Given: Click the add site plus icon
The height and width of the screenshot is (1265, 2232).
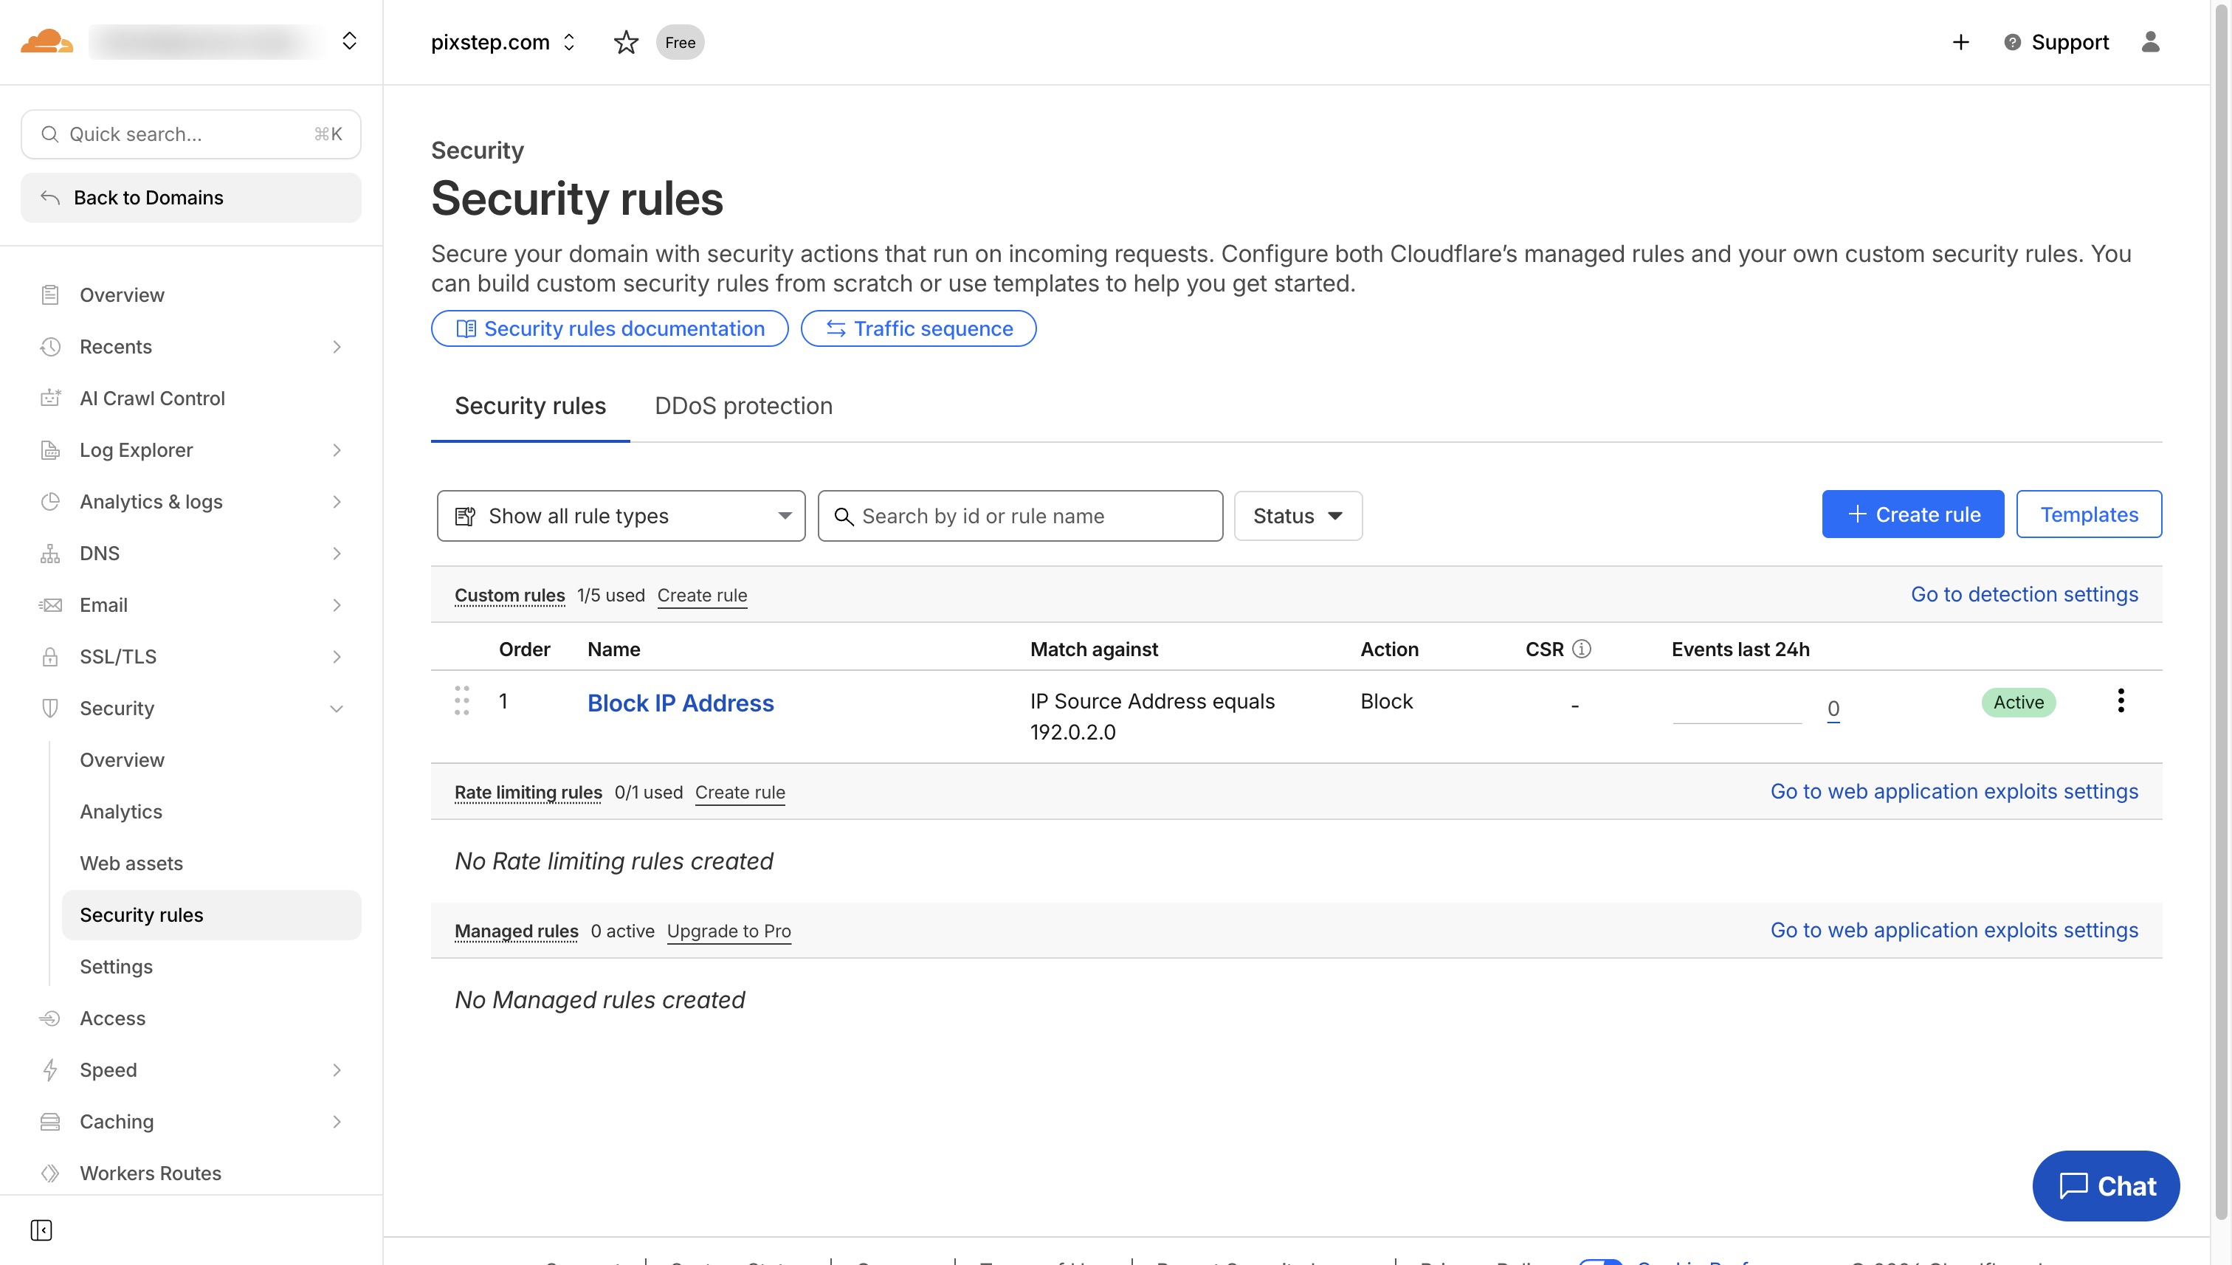Looking at the screenshot, I should tap(1960, 42).
